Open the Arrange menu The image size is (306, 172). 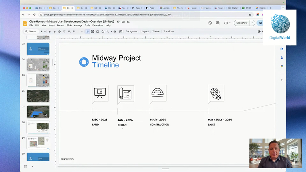click(78, 25)
